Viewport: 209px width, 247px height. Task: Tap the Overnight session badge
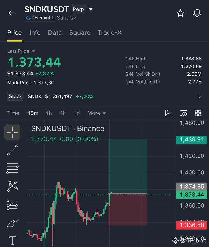[40, 18]
